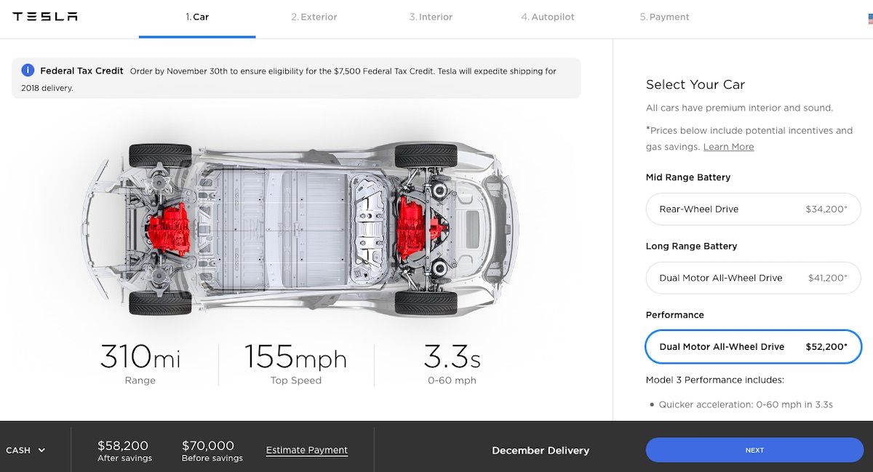This screenshot has width=873, height=472.
Task: Select Performance Dual Motor All-Wheel Drive
Action: click(753, 347)
